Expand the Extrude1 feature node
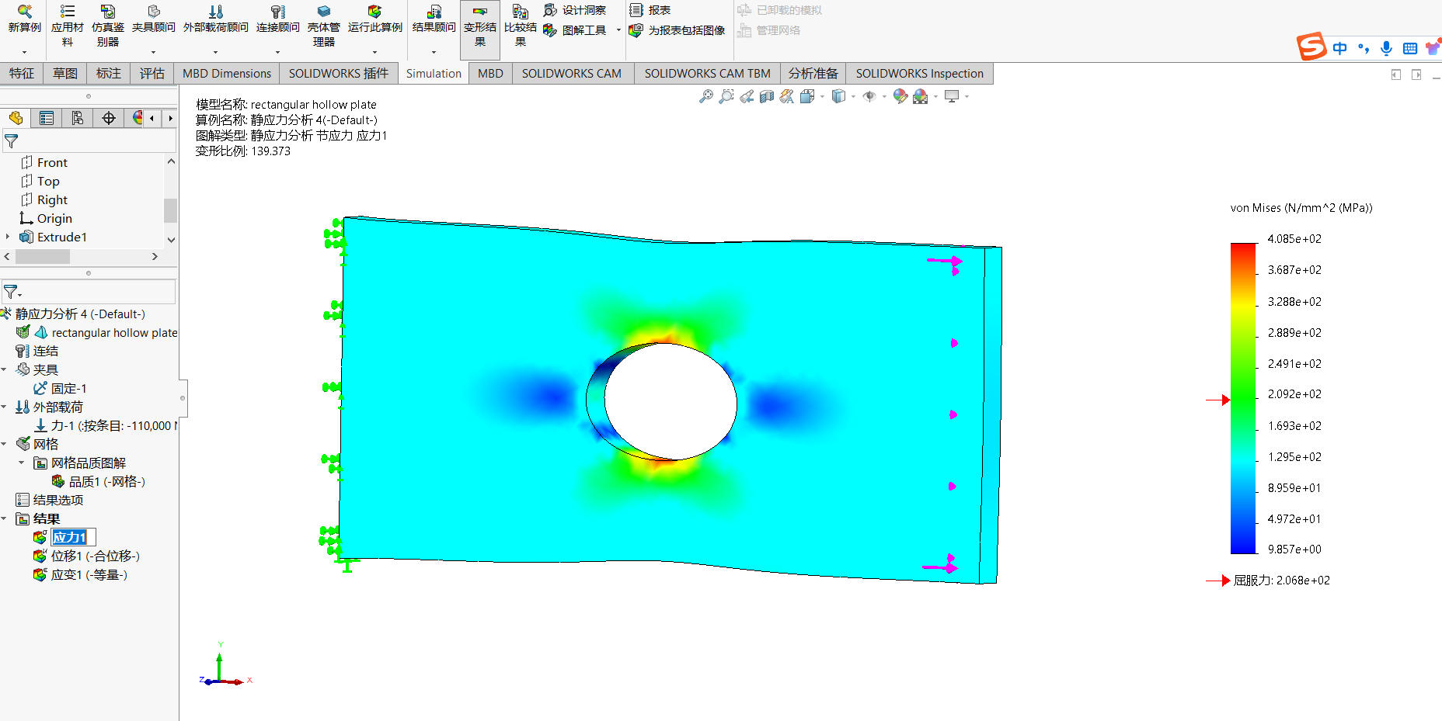1442x721 pixels. (x=8, y=237)
